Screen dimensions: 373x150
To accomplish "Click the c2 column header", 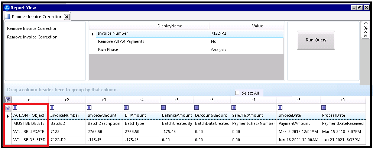I will coord(67,100).
